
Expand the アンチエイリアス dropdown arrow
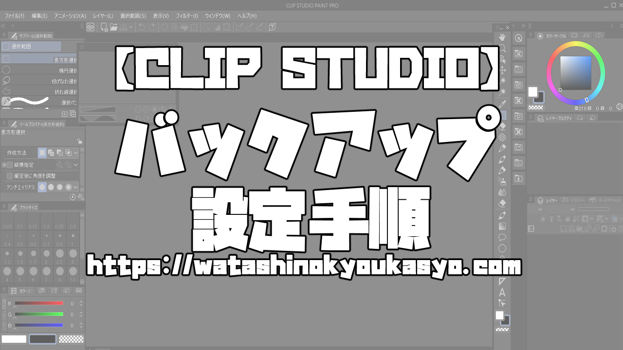point(76,187)
